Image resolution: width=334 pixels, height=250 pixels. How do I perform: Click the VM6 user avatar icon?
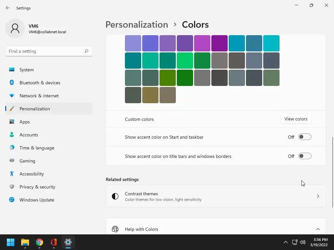15,28
